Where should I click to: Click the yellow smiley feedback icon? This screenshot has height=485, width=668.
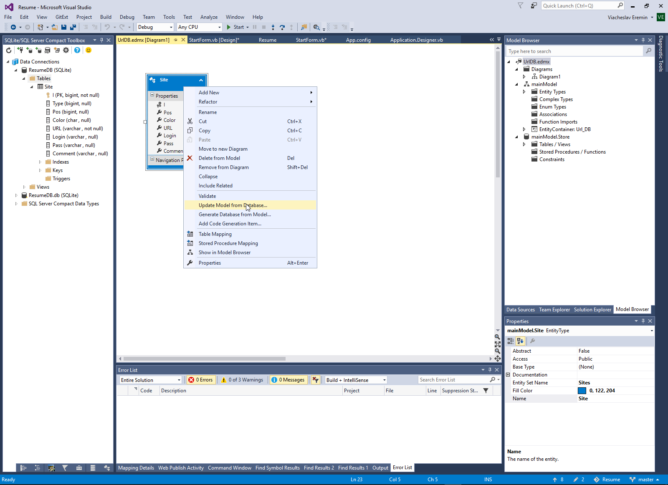pyautogui.click(x=89, y=50)
